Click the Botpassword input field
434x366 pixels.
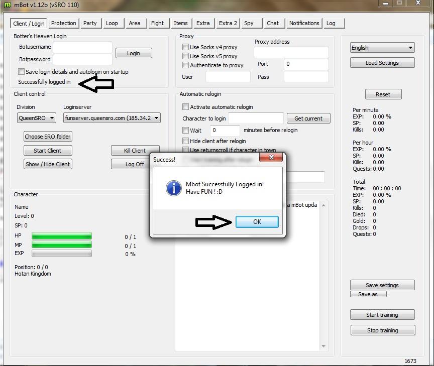[82, 59]
